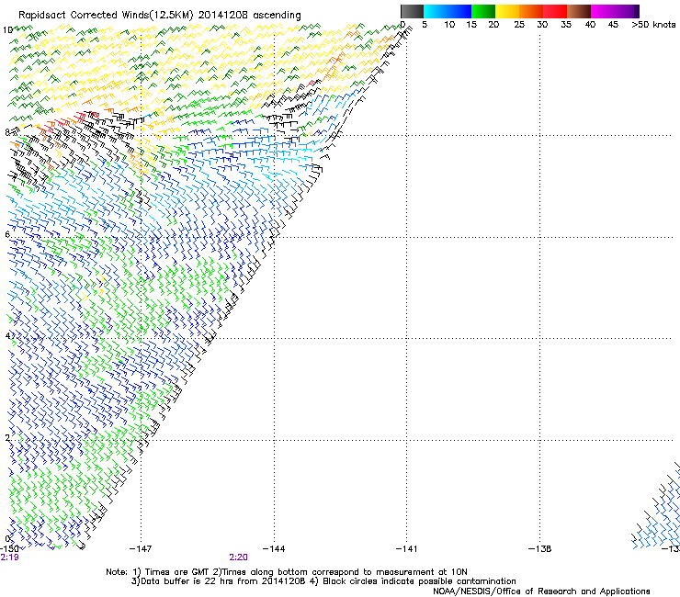
Task: Click the cyan 5-10 knots legend color
Action: click(436, 11)
